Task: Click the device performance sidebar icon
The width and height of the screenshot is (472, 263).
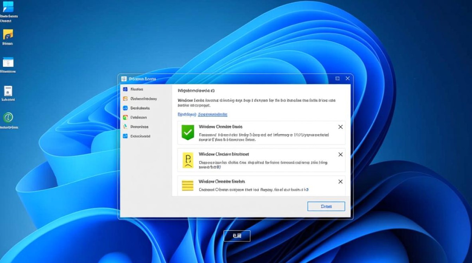Action: [124, 127]
